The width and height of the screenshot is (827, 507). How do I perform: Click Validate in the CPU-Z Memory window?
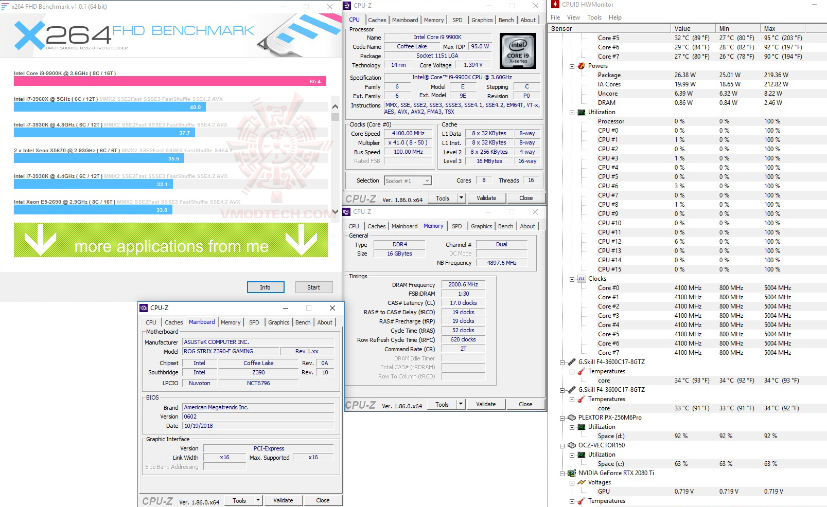486,404
